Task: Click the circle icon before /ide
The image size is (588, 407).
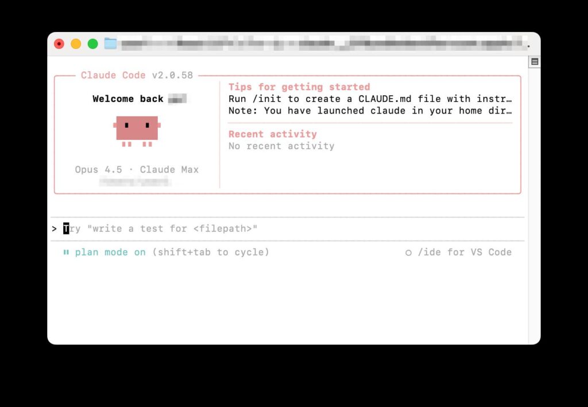Action: click(408, 253)
